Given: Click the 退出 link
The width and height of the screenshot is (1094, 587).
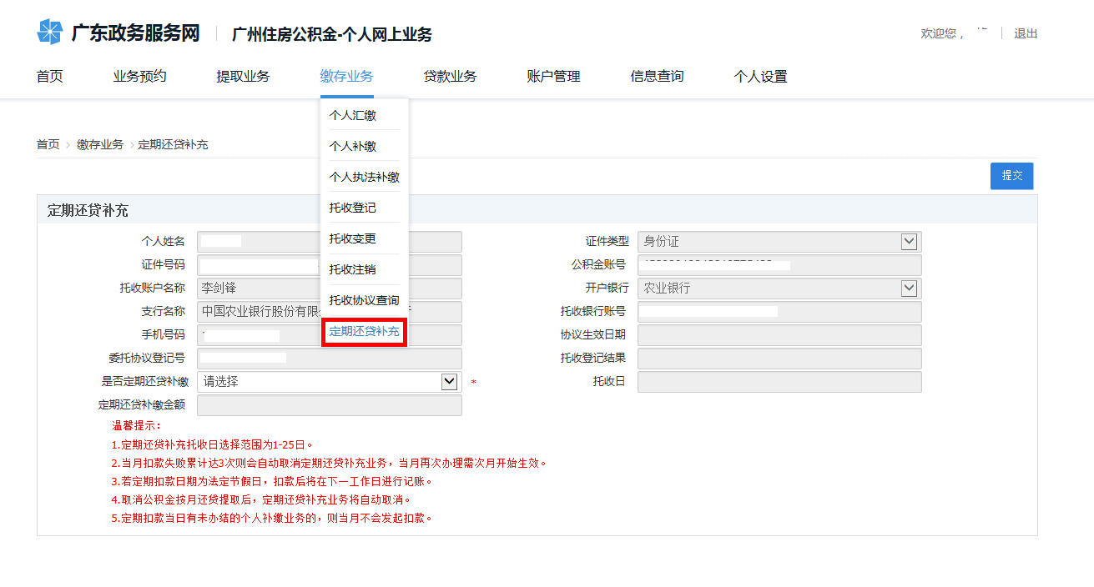Looking at the screenshot, I should pyautogui.click(x=1026, y=34).
